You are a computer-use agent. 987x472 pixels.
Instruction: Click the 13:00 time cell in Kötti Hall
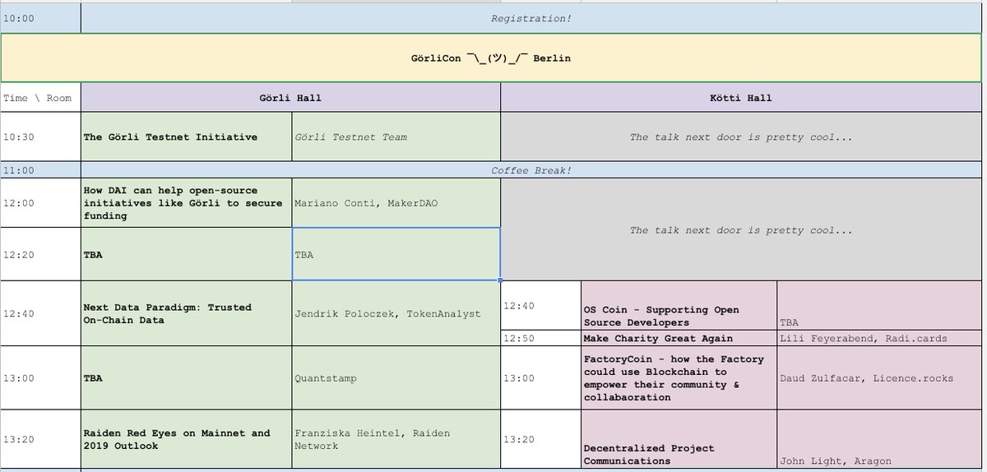[x=540, y=378]
